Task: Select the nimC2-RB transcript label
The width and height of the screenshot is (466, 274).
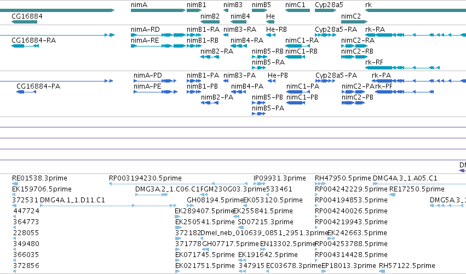Action: [357, 51]
